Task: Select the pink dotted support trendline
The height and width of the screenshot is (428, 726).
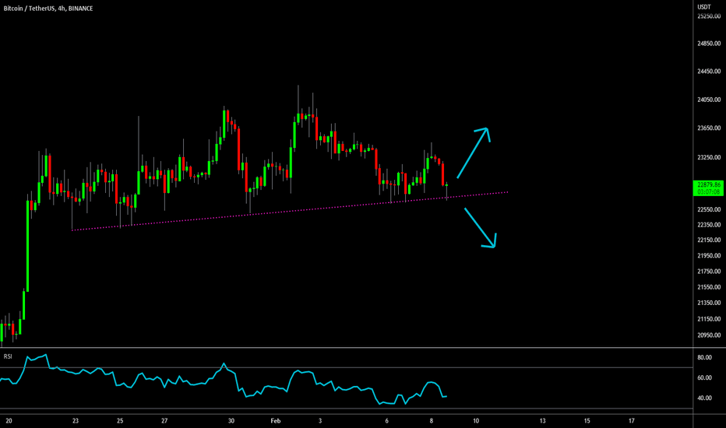Action: 290,211
